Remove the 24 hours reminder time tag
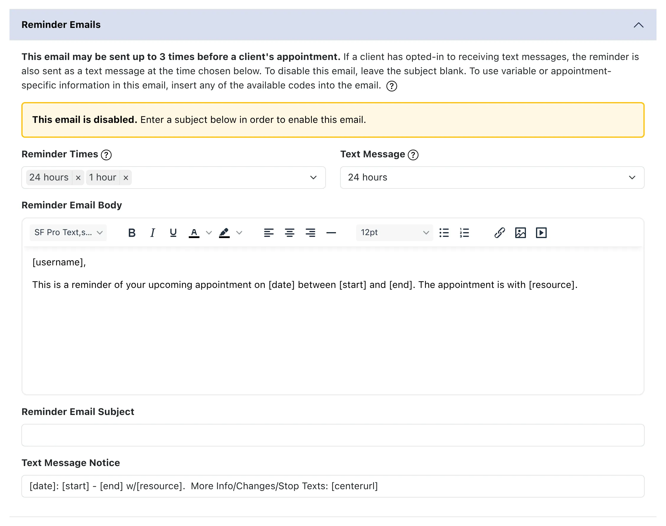The image size is (666, 526). 78,178
